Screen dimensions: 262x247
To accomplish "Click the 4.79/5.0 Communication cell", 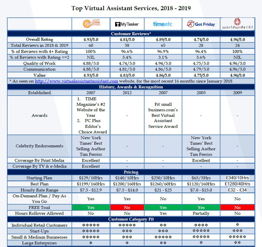I will click(201, 69).
